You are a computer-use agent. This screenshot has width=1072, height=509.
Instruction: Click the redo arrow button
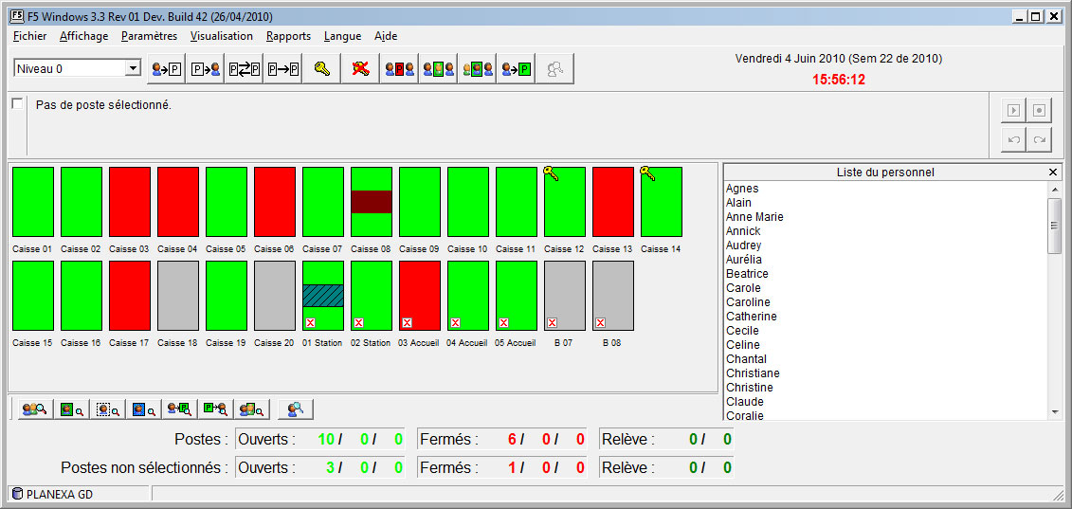pos(1039,139)
